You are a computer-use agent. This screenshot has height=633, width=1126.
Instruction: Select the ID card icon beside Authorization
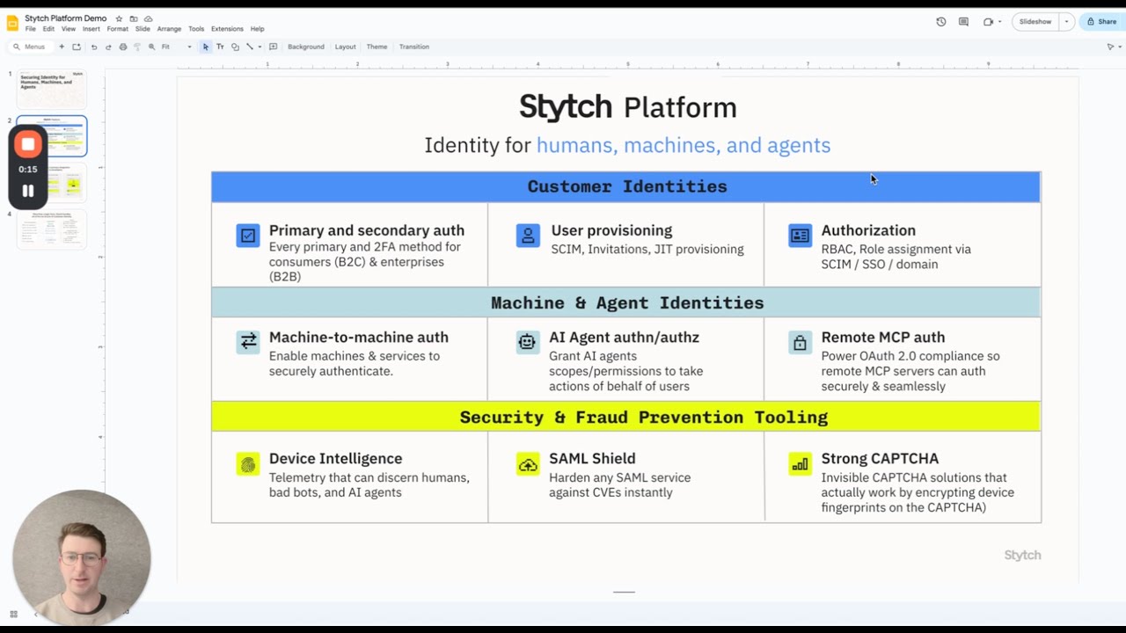[x=800, y=236]
